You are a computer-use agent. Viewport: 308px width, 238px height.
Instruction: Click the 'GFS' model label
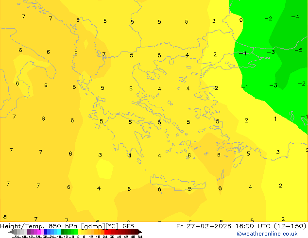[x=128, y=226]
